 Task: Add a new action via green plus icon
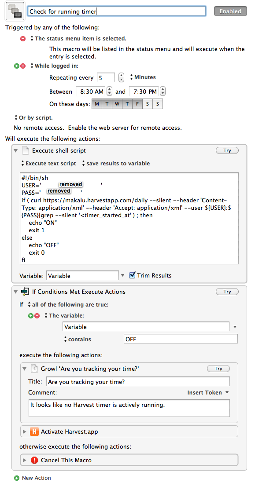(x=17, y=478)
